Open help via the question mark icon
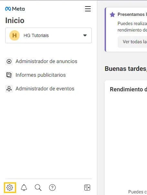147x195 pixels. click(52, 188)
